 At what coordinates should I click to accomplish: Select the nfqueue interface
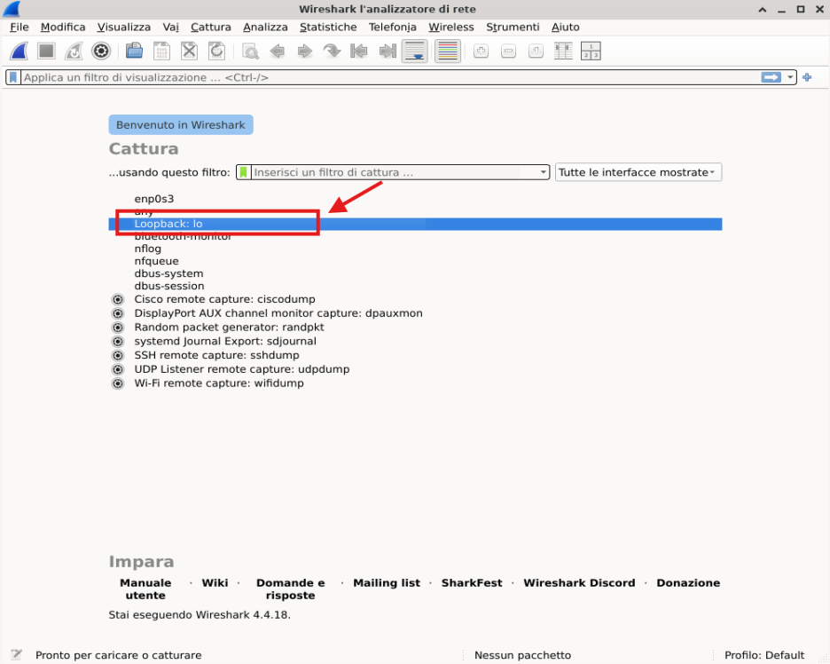pos(415,261)
